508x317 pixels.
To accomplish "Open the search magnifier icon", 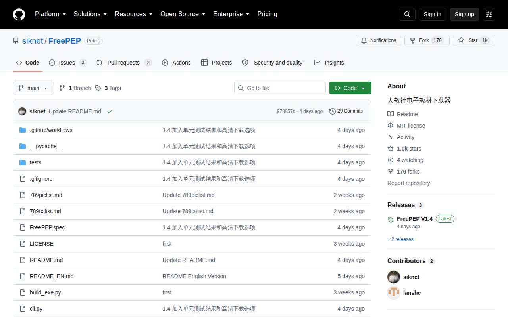I will (407, 14).
